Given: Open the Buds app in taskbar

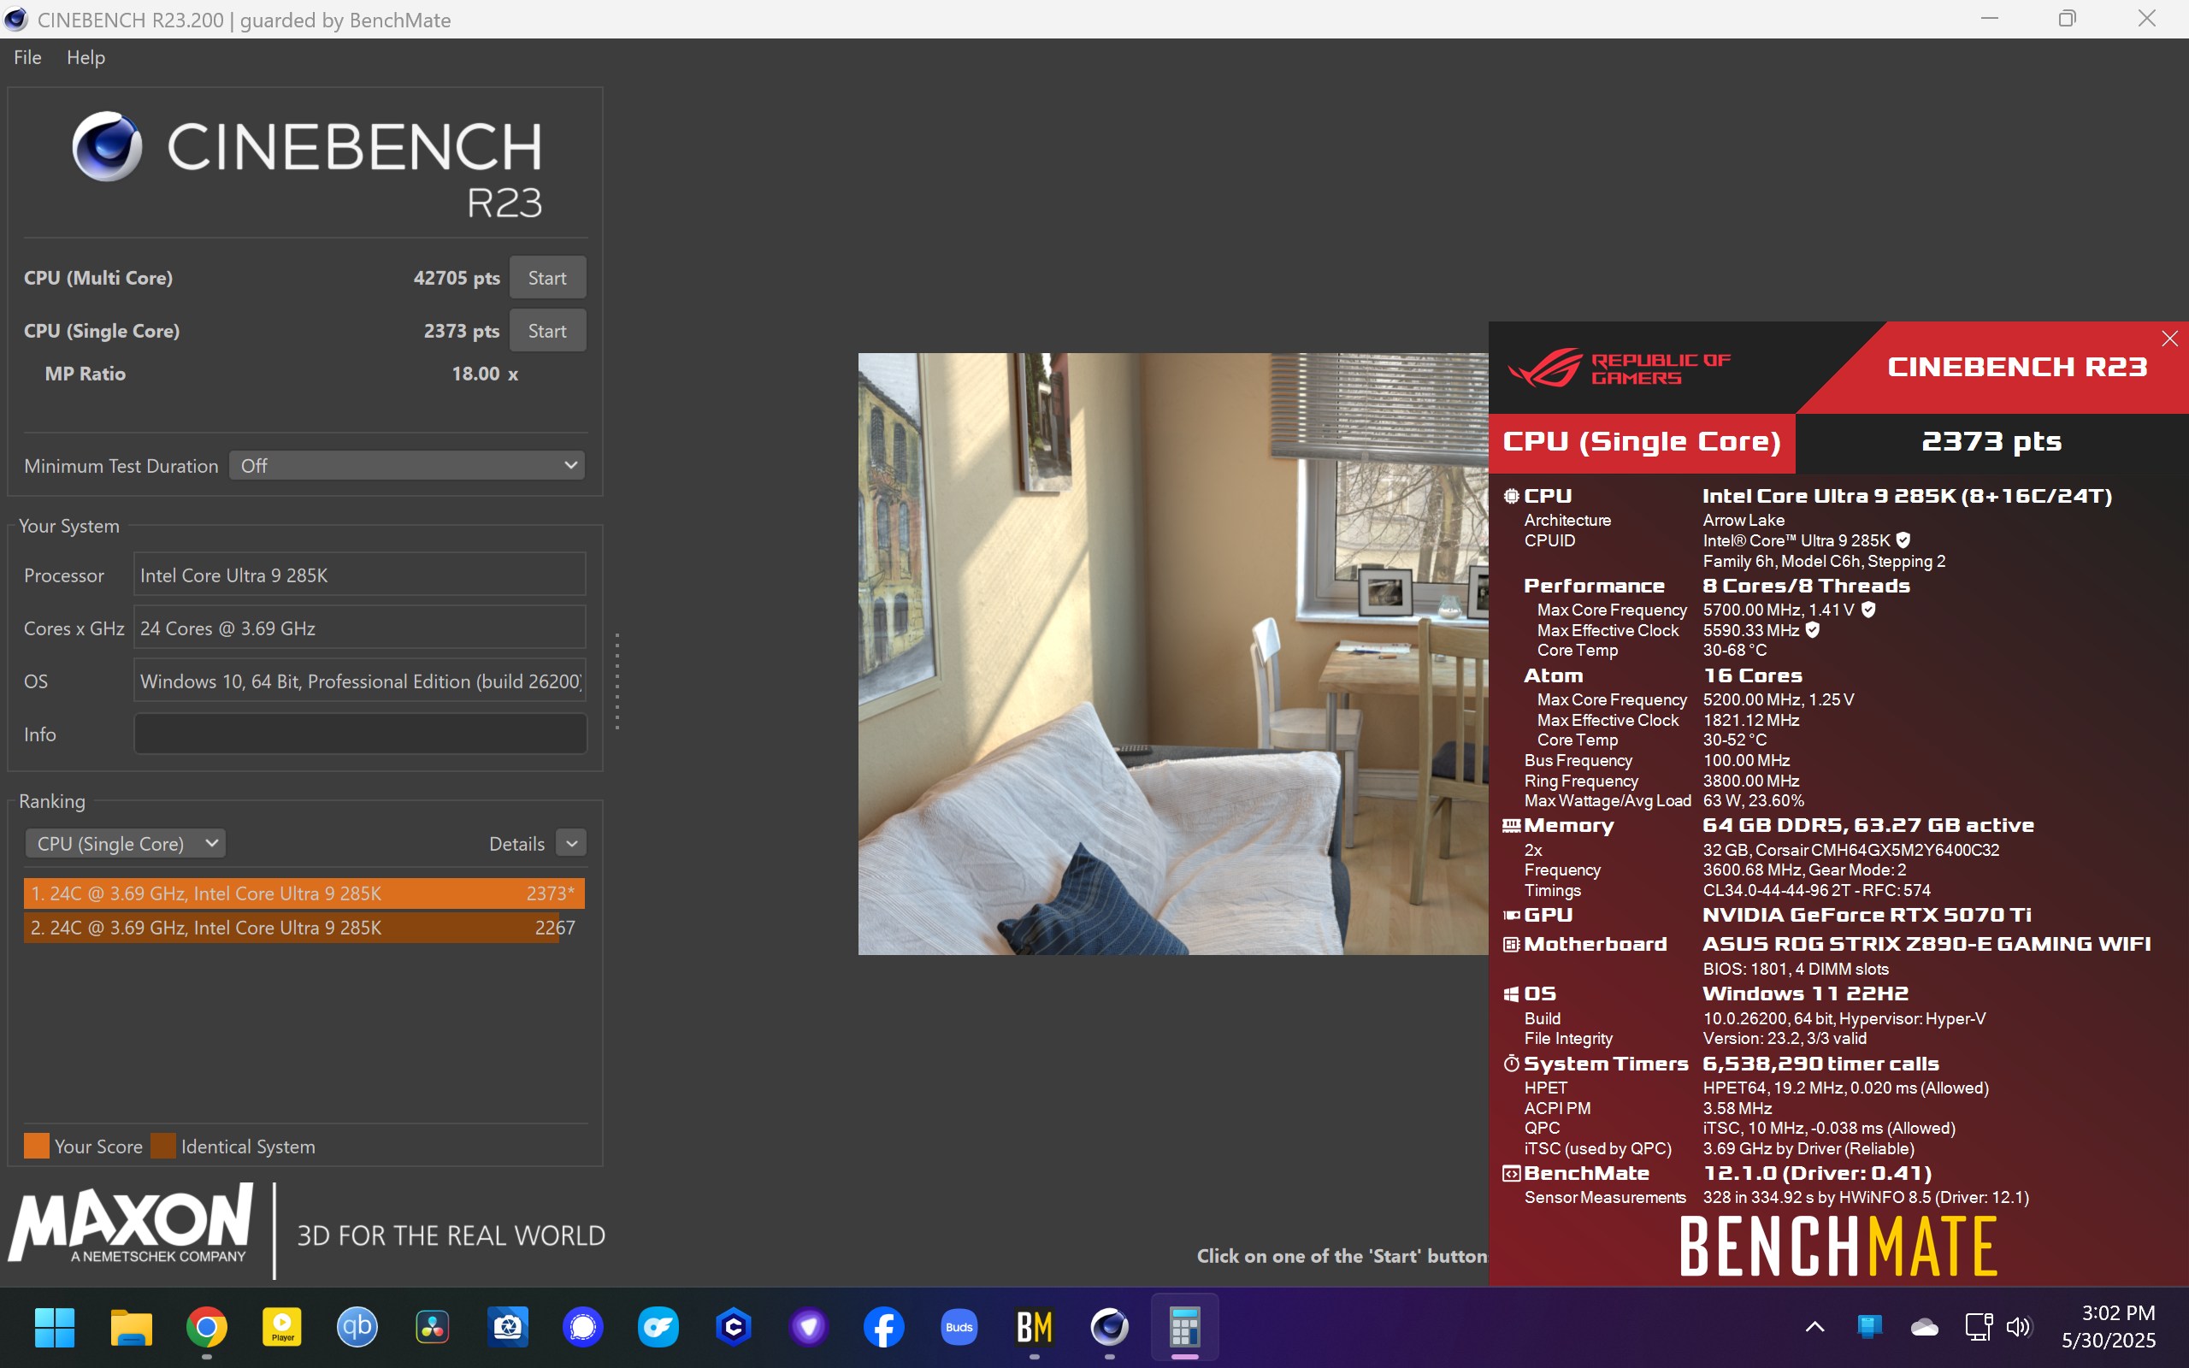Looking at the screenshot, I should point(959,1327).
